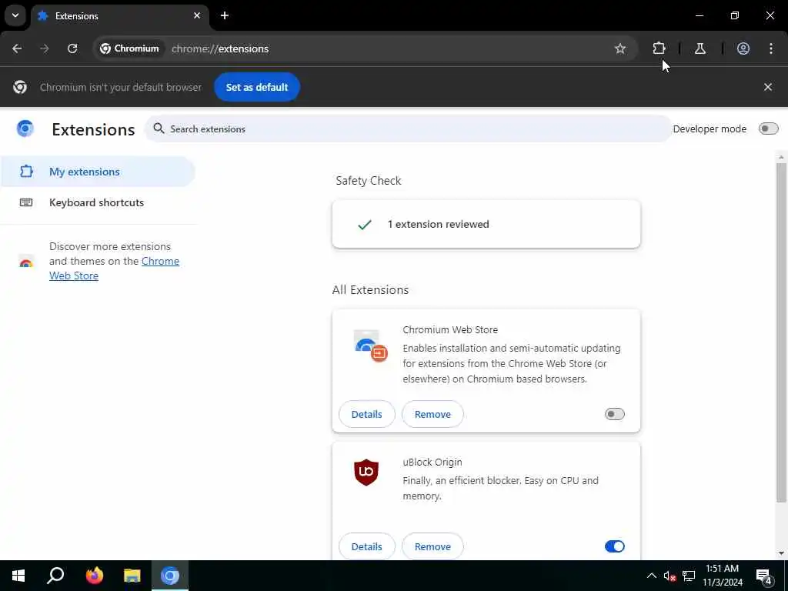
Task: Show hidden system tray icons
Action: point(651,576)
